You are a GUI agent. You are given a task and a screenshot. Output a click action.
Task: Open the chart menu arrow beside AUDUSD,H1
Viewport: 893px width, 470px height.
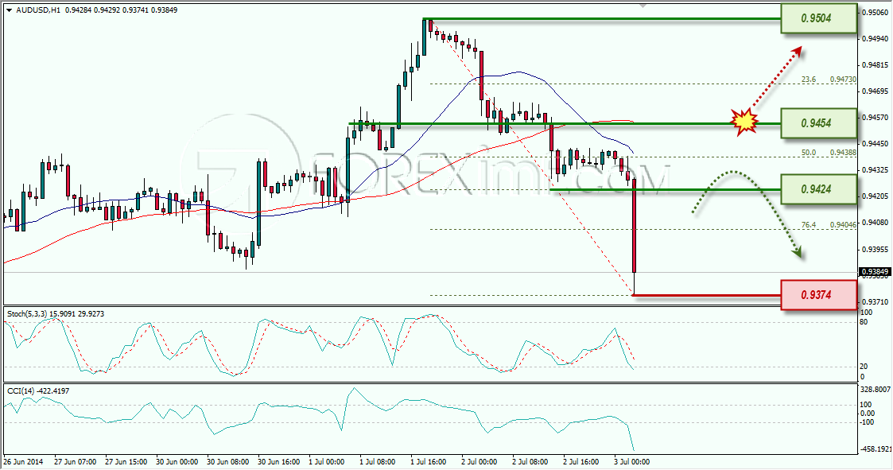pos(9,10)
